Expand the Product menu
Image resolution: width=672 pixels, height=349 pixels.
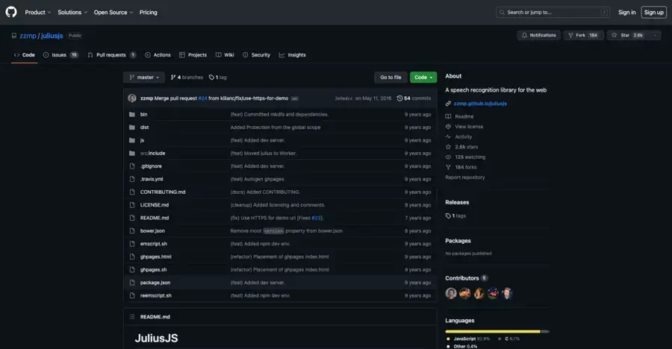pos(38,13)
